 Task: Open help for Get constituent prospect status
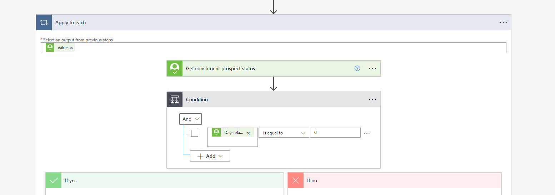pos(357,68)
